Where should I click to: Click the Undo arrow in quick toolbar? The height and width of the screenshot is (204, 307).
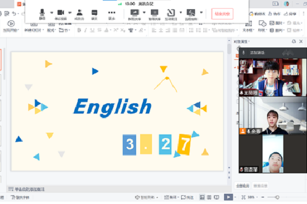pyautogui.click(x=14, y=13)
